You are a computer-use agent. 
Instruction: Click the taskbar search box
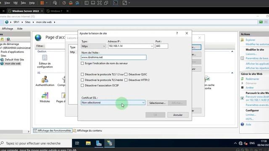[x=36, y=143]
